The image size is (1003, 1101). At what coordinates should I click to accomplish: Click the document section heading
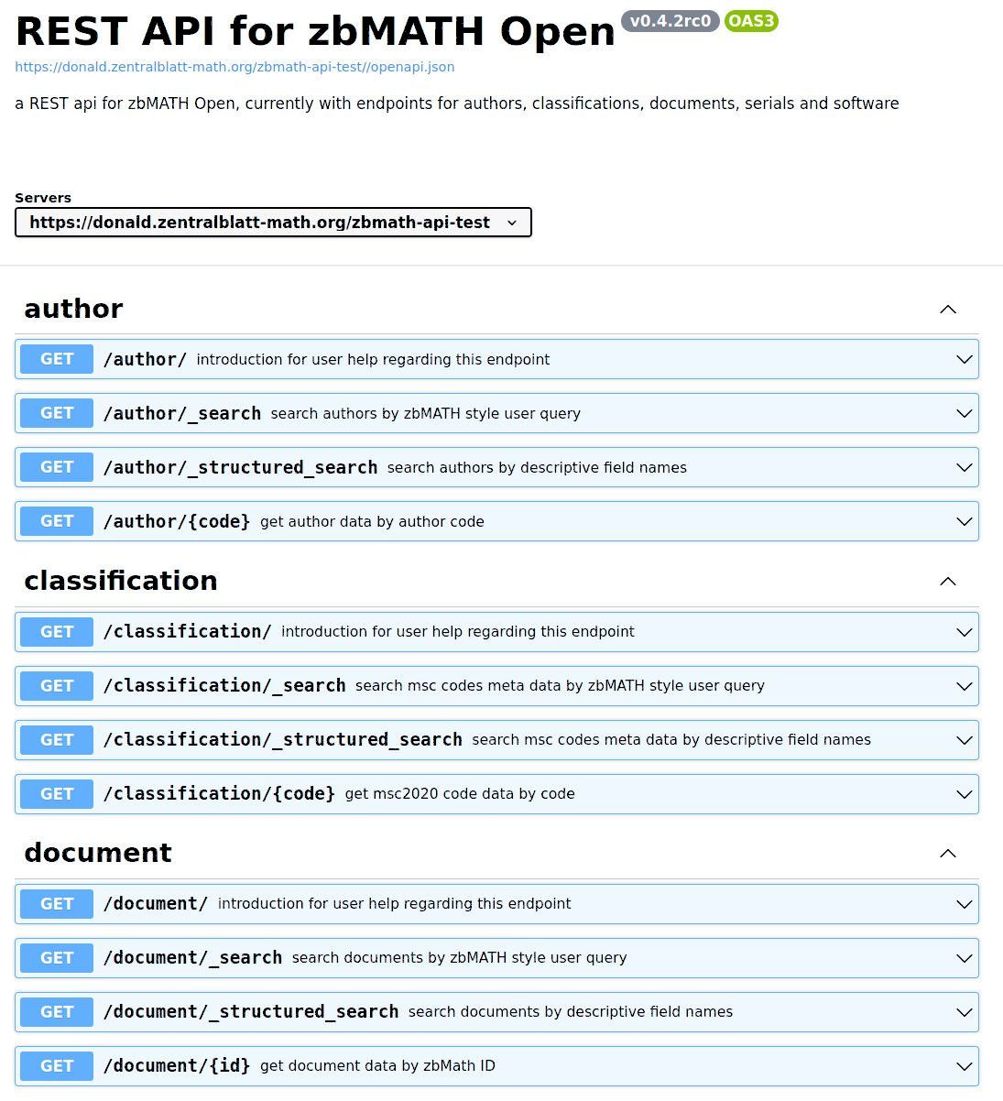(98, 853)
